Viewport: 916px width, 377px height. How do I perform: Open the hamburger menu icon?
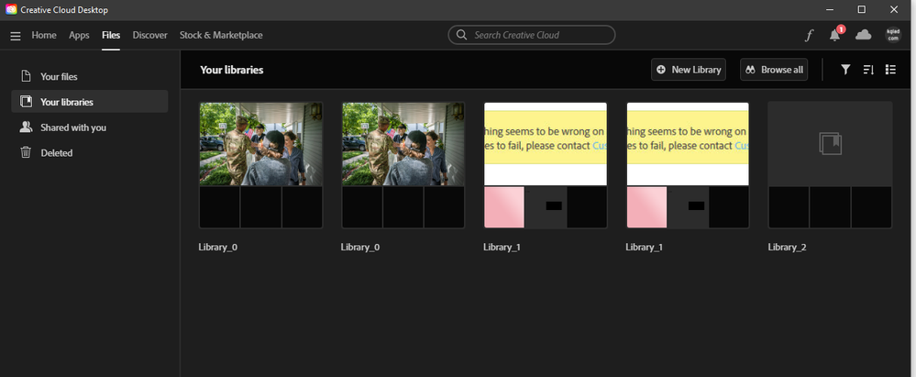point(16,36)
